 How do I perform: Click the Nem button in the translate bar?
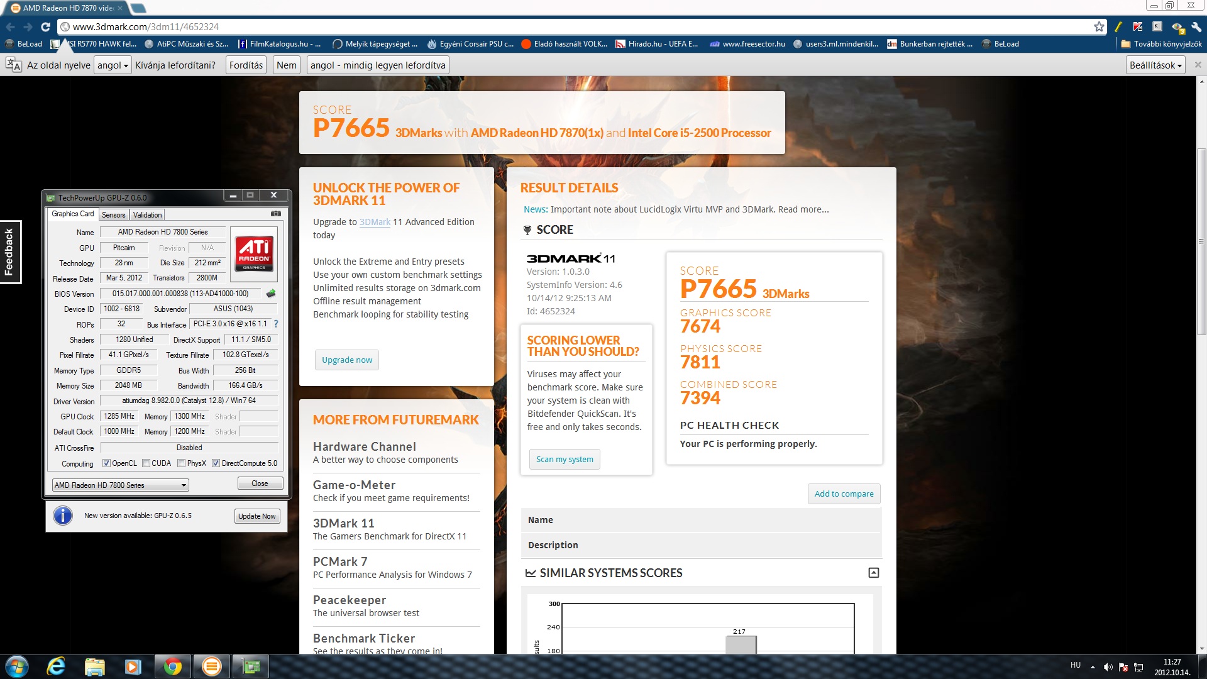[286, 65]
